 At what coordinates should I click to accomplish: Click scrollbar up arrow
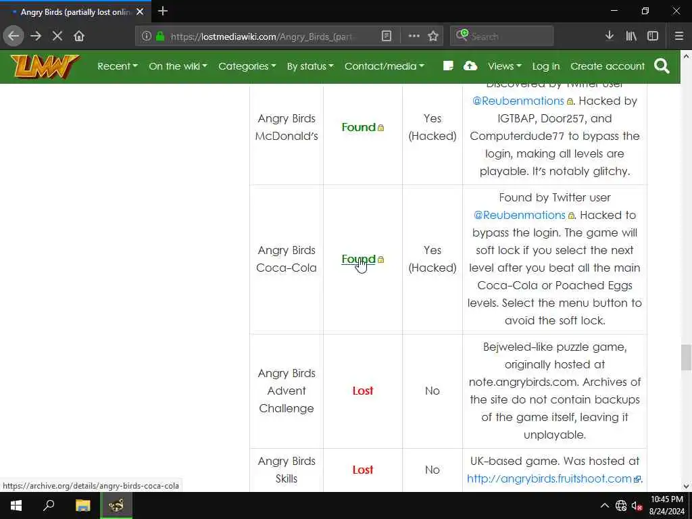pos(686,57)
